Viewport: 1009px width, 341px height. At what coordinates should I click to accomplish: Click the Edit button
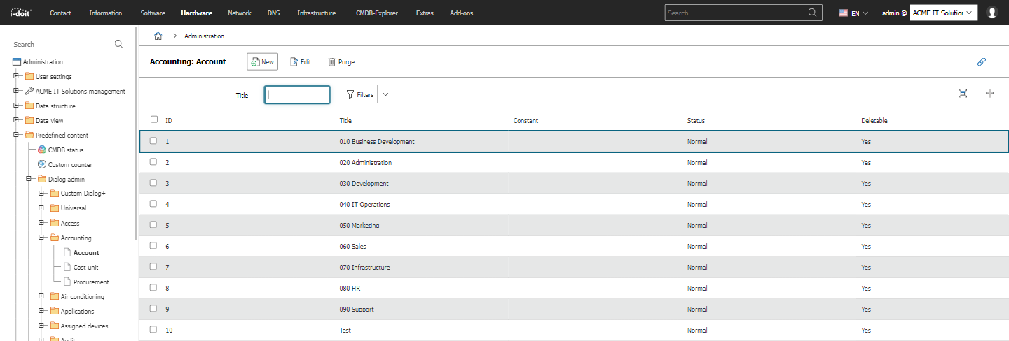click(x=301, y=61)
